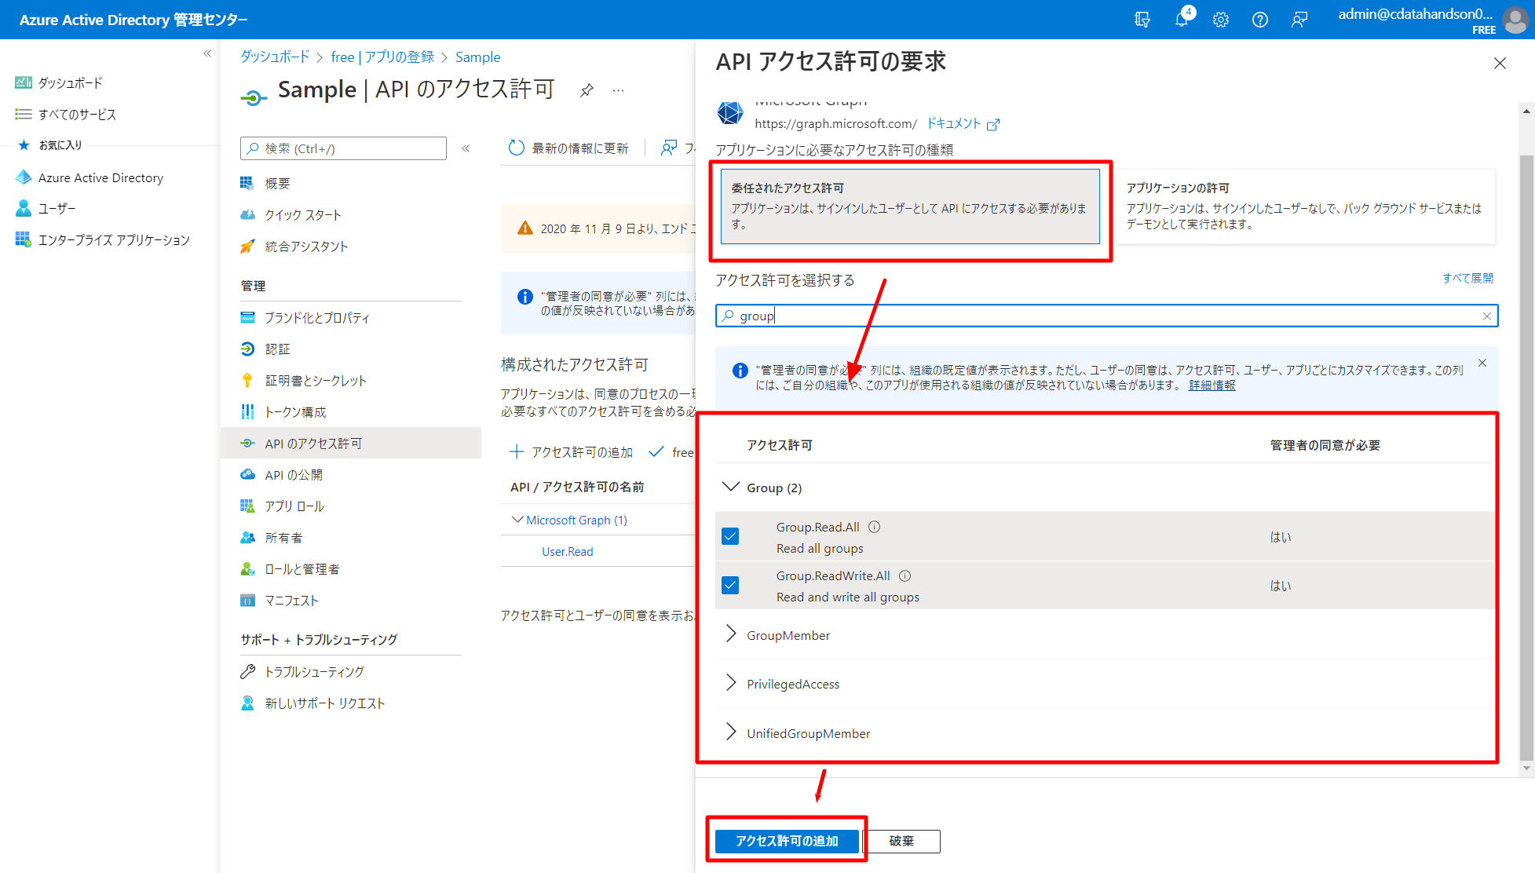
Task: Open the notifications bell icon
Action: (1182, 20)
